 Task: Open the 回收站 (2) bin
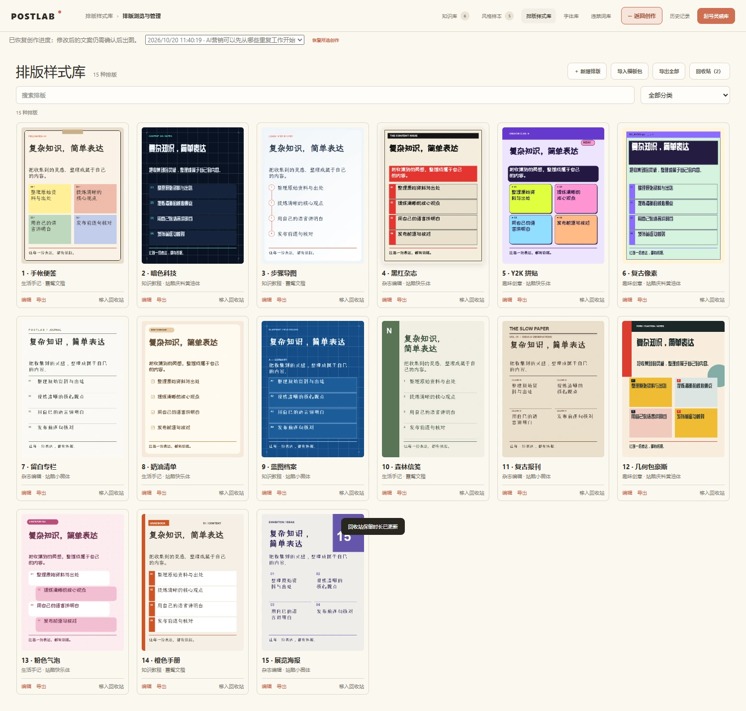(x=709, y=71)
